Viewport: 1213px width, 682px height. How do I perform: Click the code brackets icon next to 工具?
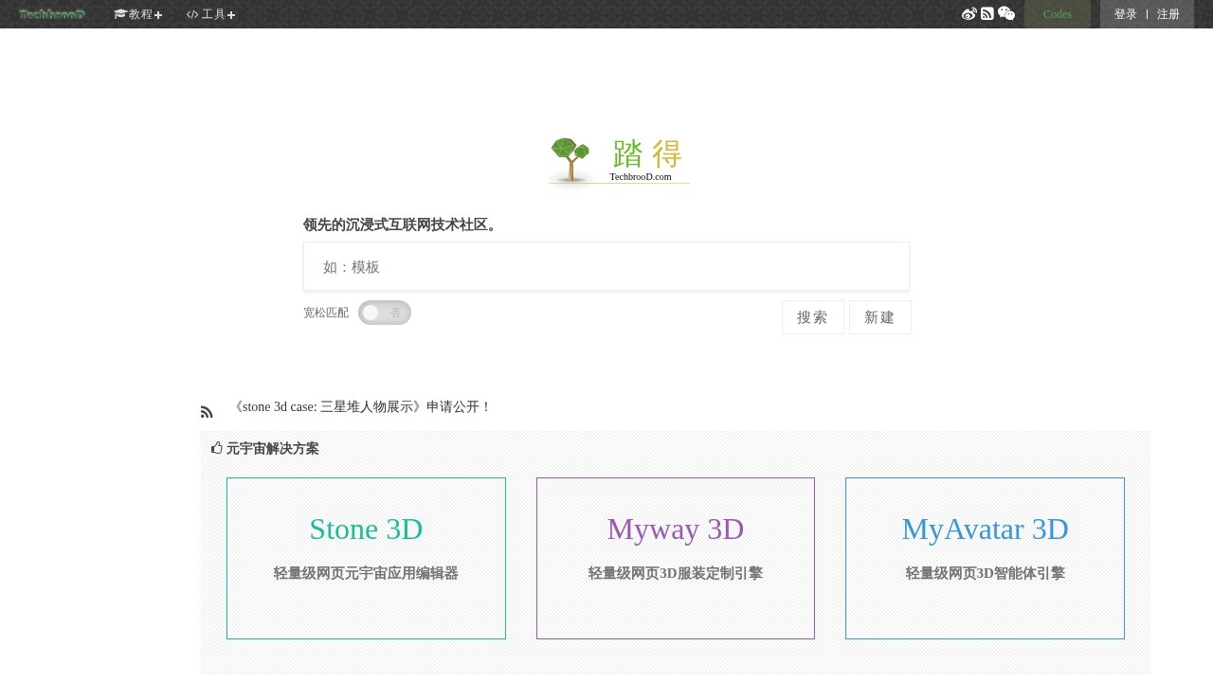pos(192,14)
